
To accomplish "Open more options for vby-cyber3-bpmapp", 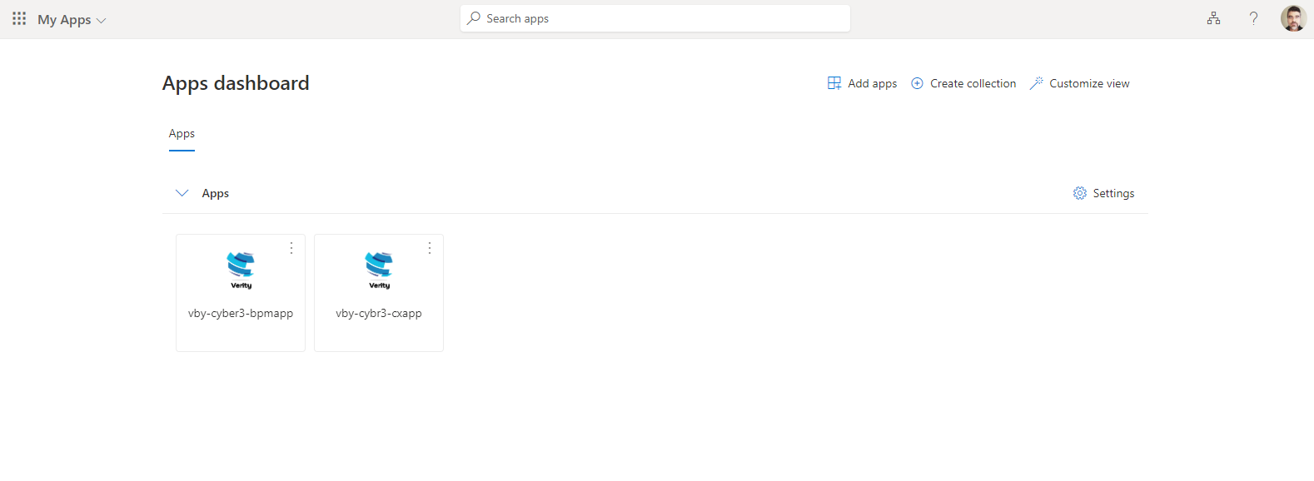I will 291,248.
